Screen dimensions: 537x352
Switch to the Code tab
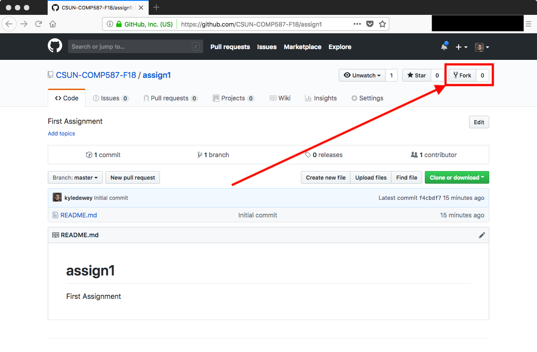[x=67, y=98]
